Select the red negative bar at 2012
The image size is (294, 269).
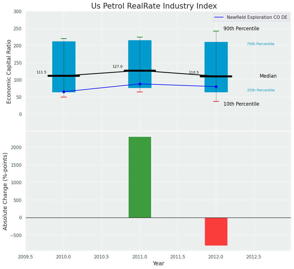[x=216, y=231]
